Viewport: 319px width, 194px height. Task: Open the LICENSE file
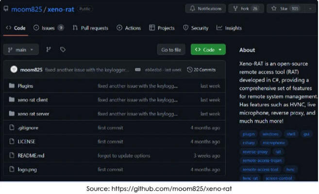click(x=26, y=142)
